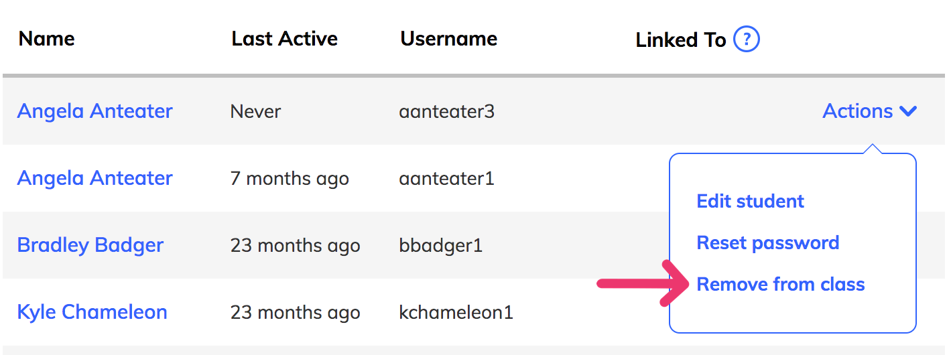Image resolution: width=949 pixels, height=355 pixels.
Task: Click the Linked To help question mark icon
Action: 747,40
